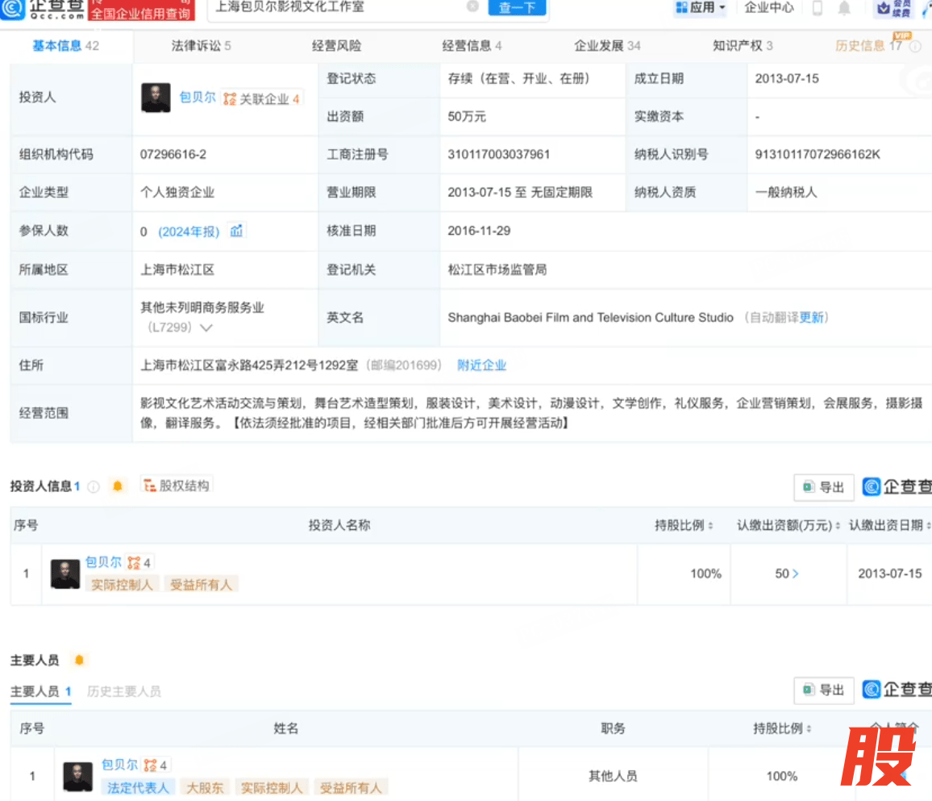Click bell icon next to 主要人员 heading
The image size is (932, 801).
pyautogui.click(x=79, y=660)
